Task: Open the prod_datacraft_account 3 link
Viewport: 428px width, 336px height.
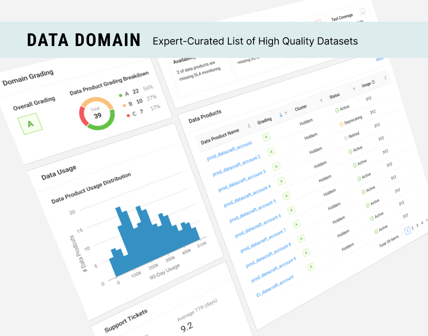Action: [242, 181]
